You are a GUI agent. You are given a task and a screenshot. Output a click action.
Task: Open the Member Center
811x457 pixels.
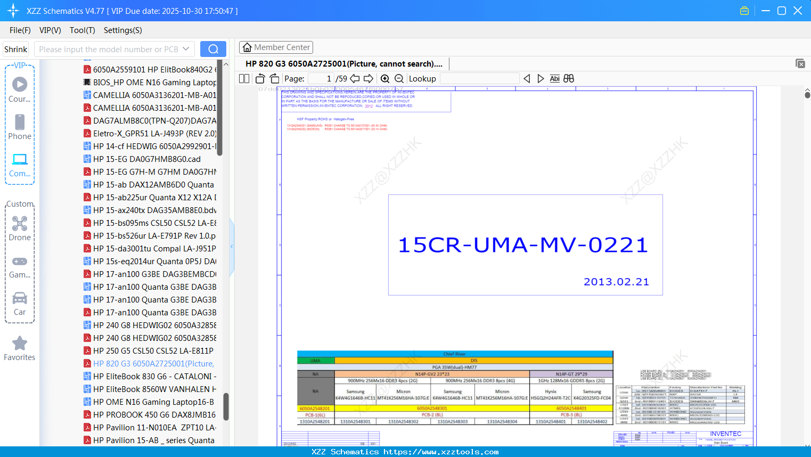[276, 47]
